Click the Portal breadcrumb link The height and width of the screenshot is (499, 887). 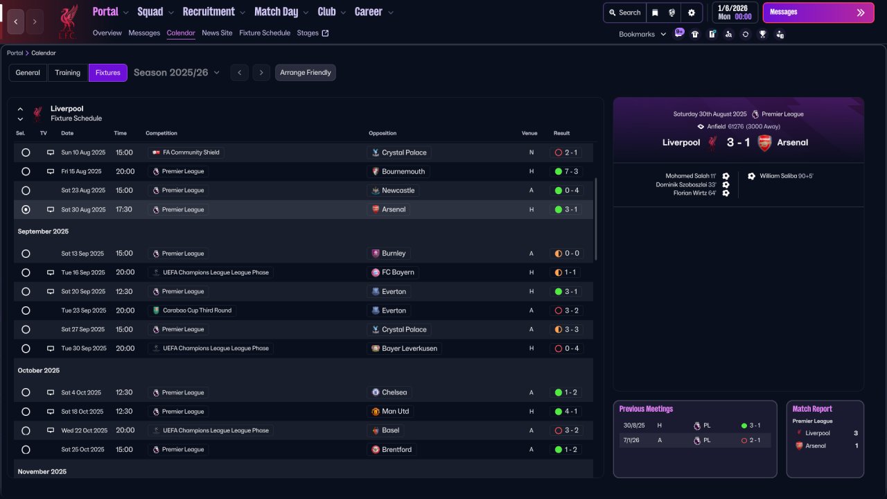(x=15, y=53)
